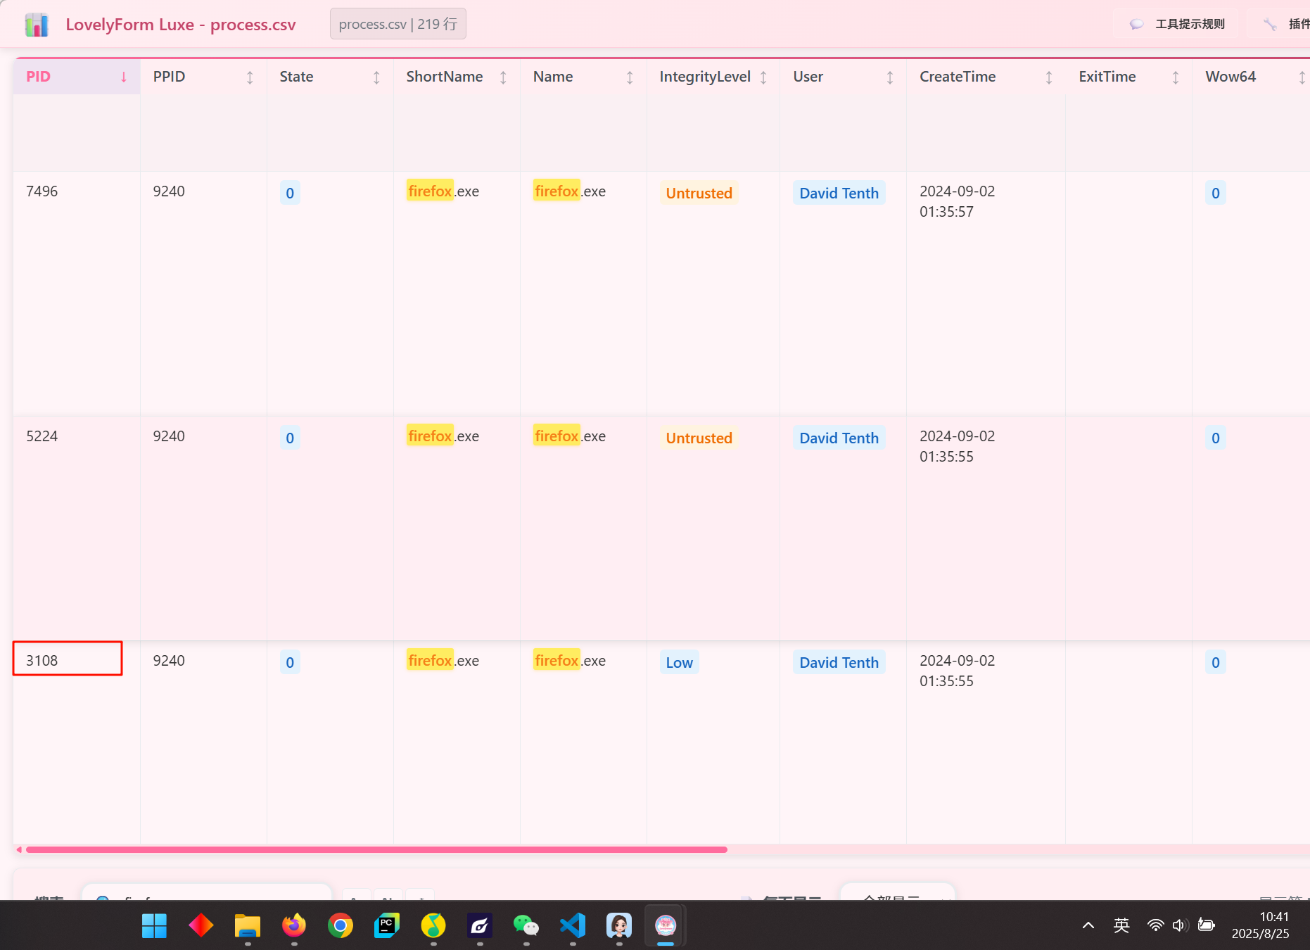Open the volume tray icon
Screen dimensions: 1310x950
point(1181,925)
